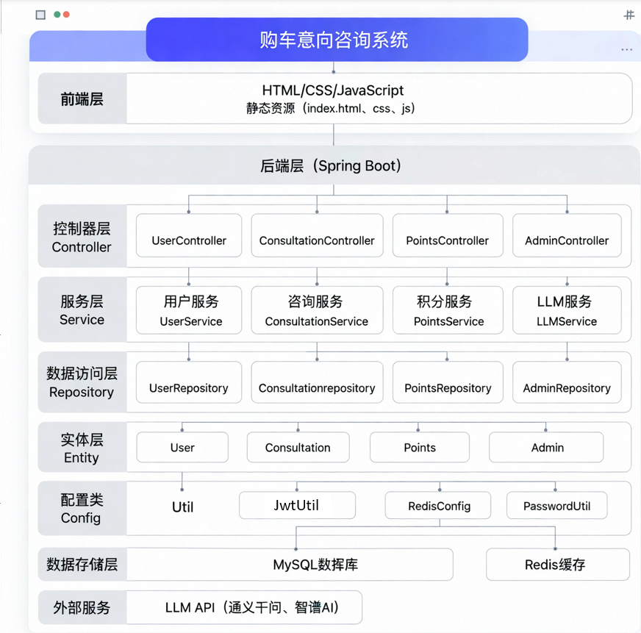Click the AdminRepository box
Screen dimensions: 641x633
(567, 382)
